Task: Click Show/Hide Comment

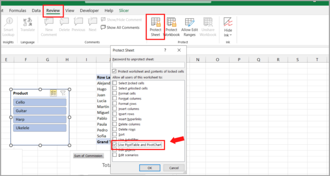Action: tap(121, 19)
